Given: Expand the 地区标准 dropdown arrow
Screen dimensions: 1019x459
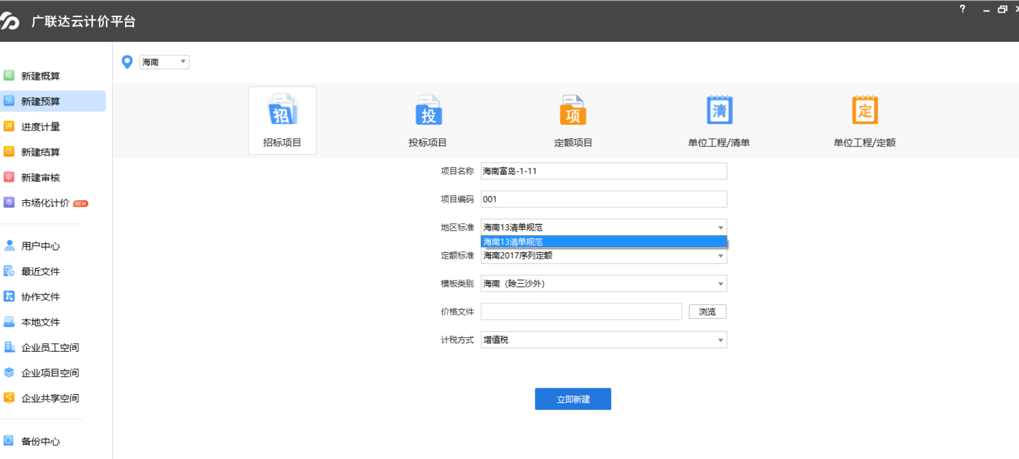Looking at the screenshot, I should point(720,228).
